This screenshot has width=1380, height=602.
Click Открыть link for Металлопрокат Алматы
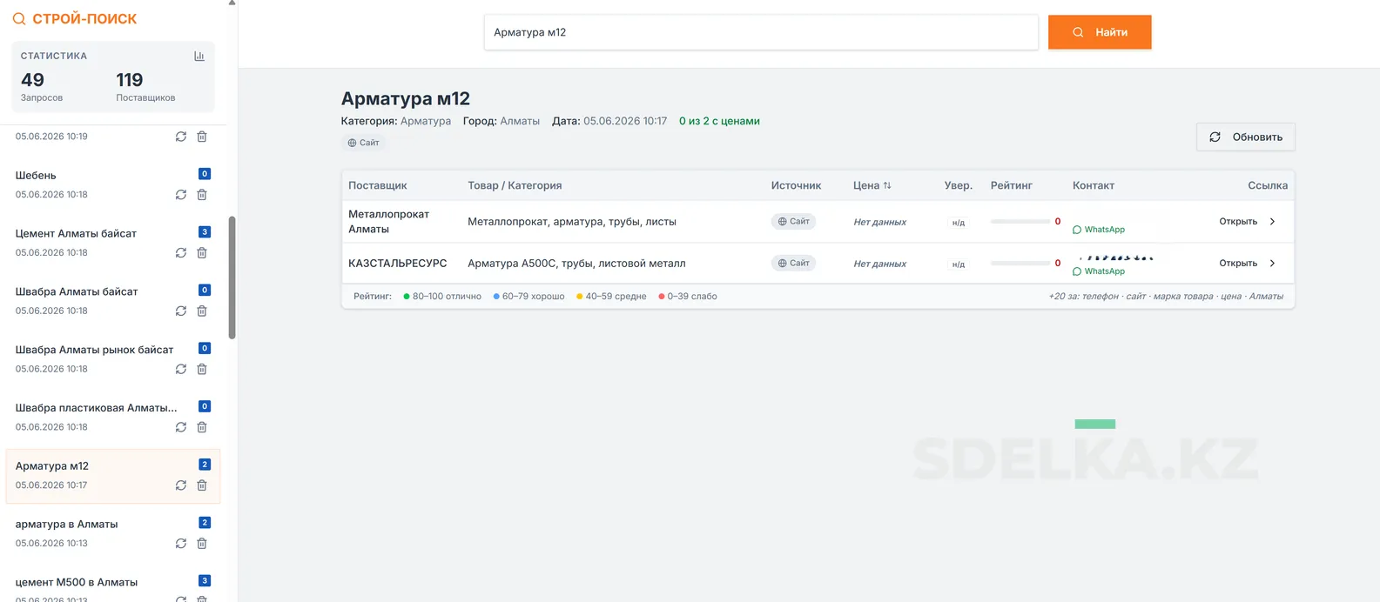[x=1238, y=222]
